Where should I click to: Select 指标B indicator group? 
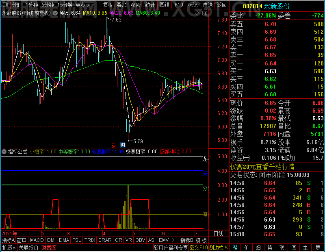pos(187,240)
